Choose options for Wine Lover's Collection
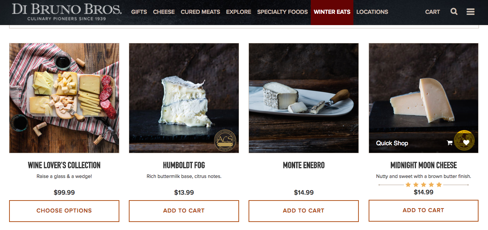Viewport: 488px width, 230px height. 64,211
